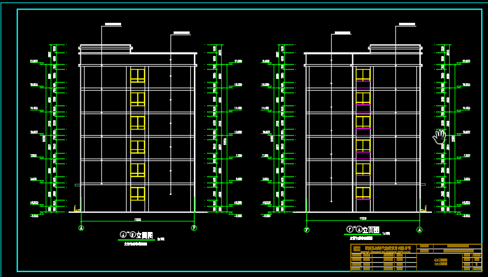Click the right axis bubble under left elevation
Screen dimensions: 488x277
pos(194,228)
